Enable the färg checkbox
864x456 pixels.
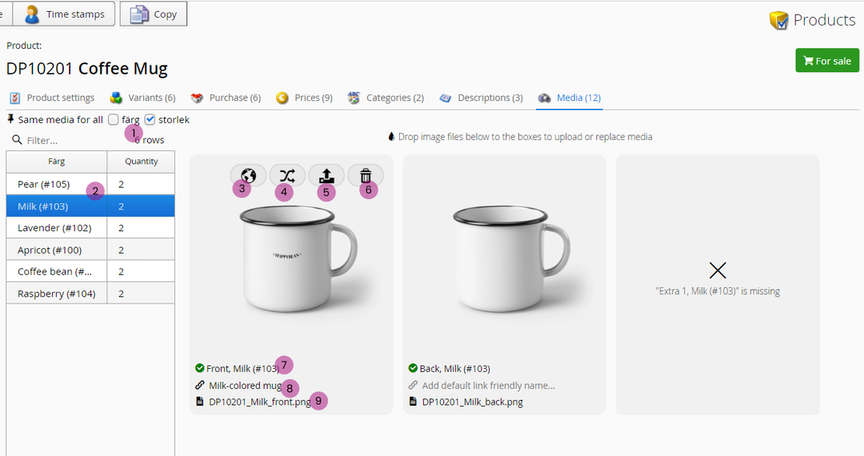[x=114, y=120]
